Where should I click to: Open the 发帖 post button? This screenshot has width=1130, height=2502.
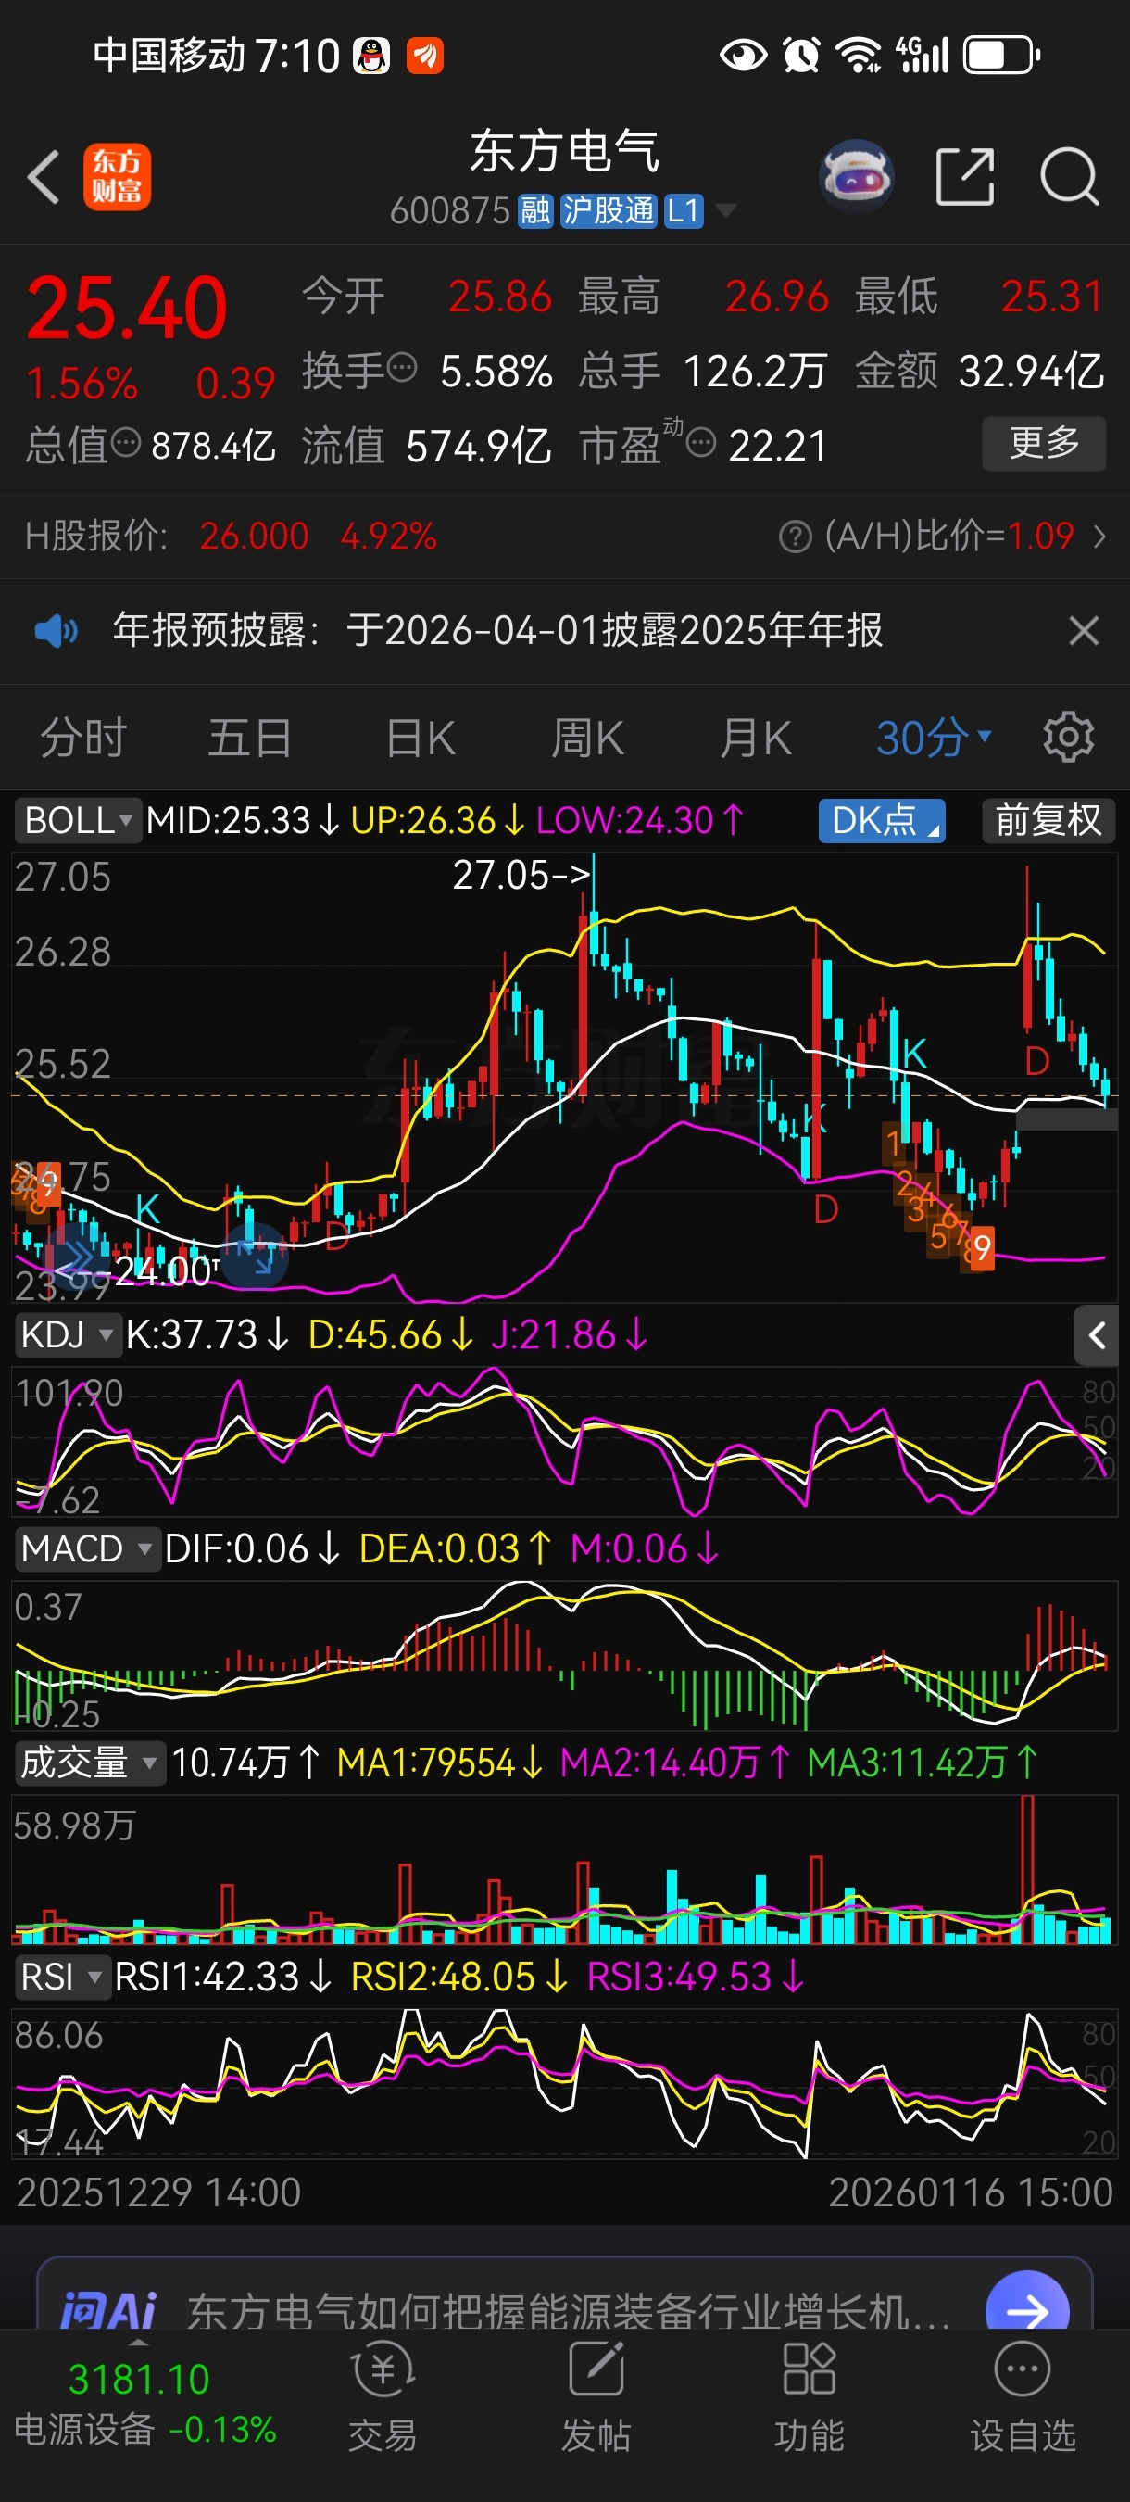(x=596, y=2396)
